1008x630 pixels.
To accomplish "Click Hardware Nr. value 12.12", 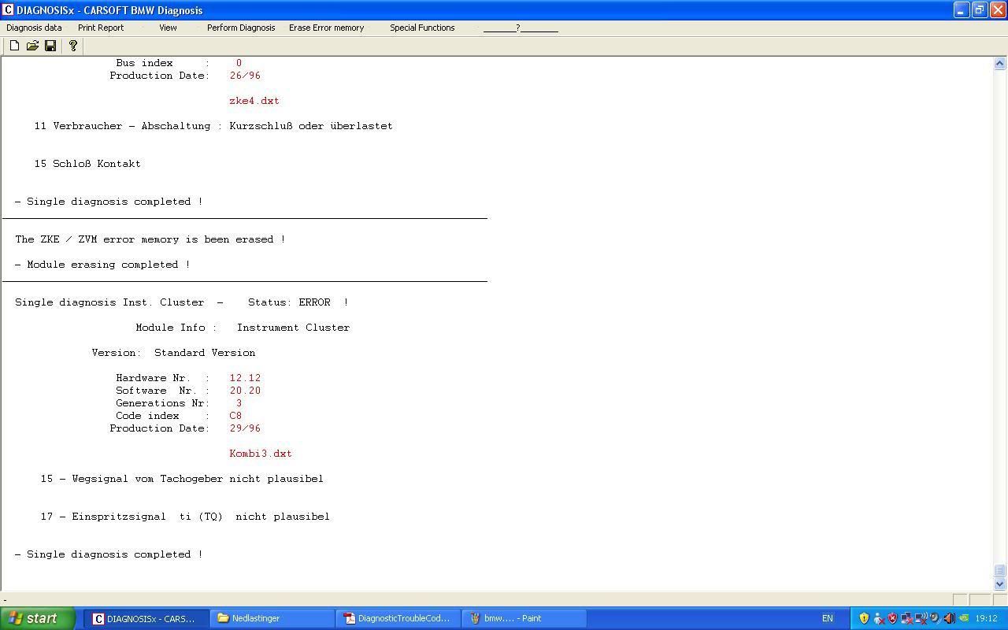I will click(245, 378).
